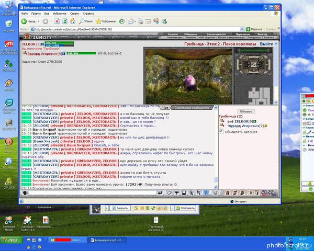Expand dropdown arrow left of Закрыть button
The image size is (314, 251).
tap(107, 208)
